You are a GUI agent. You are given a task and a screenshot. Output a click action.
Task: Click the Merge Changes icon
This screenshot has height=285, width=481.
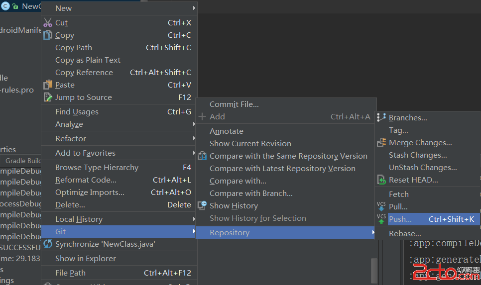coord(381,143)
